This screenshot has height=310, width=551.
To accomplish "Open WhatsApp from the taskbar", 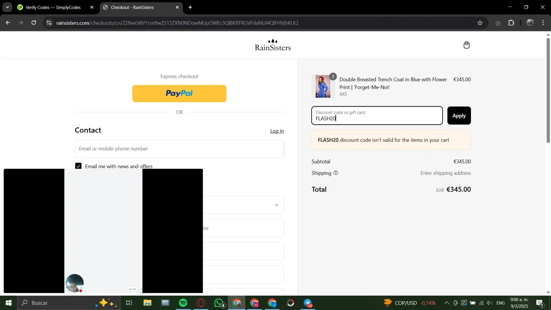I will pyautogui.click(x=219, y=303).
